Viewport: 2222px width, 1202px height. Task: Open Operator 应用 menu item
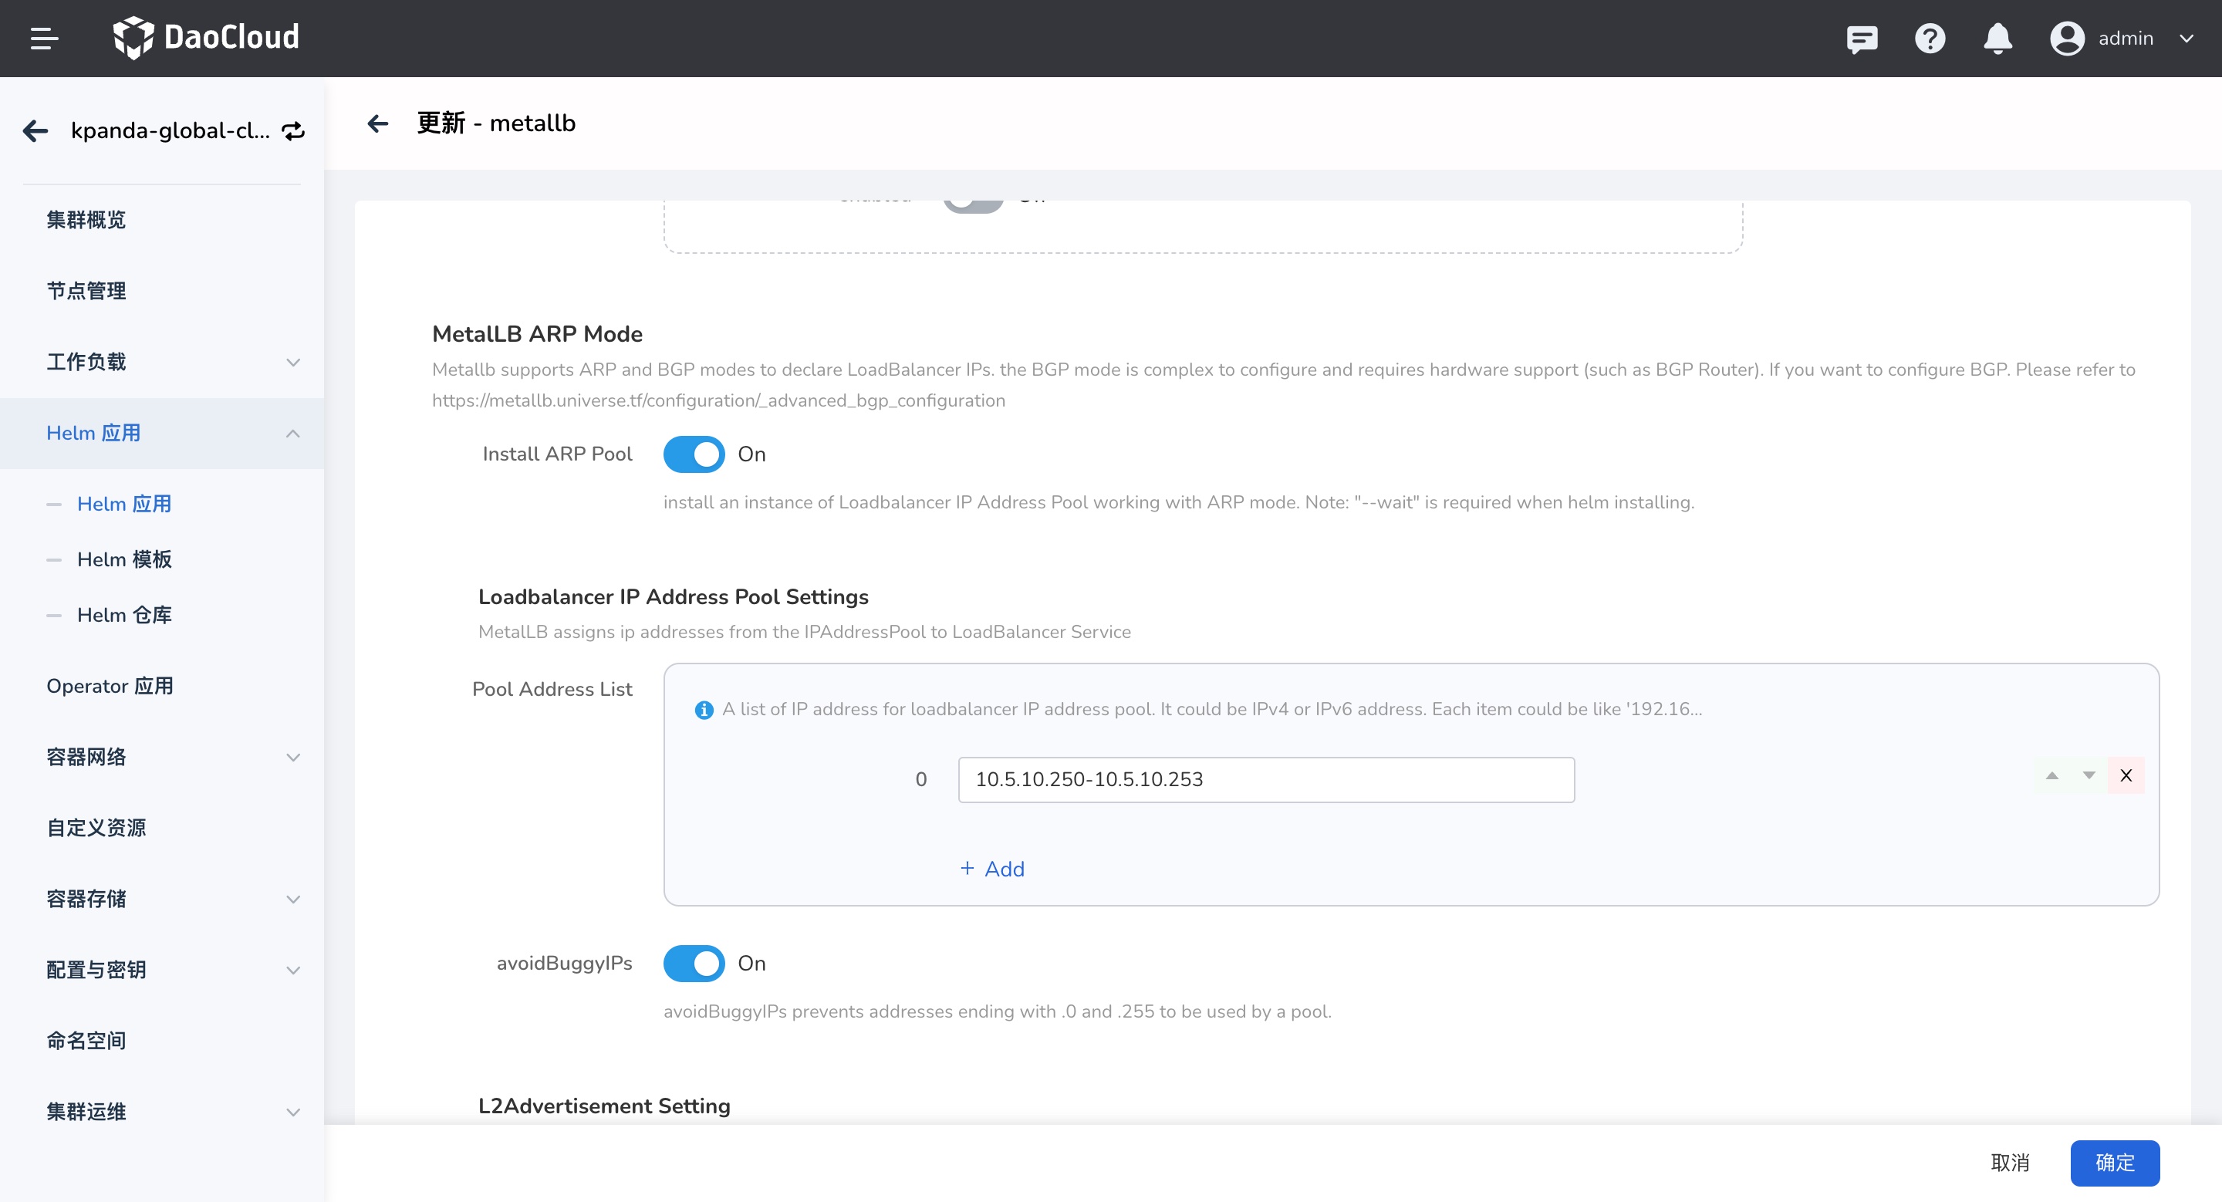pyautogui.click(x=110, y=687)
